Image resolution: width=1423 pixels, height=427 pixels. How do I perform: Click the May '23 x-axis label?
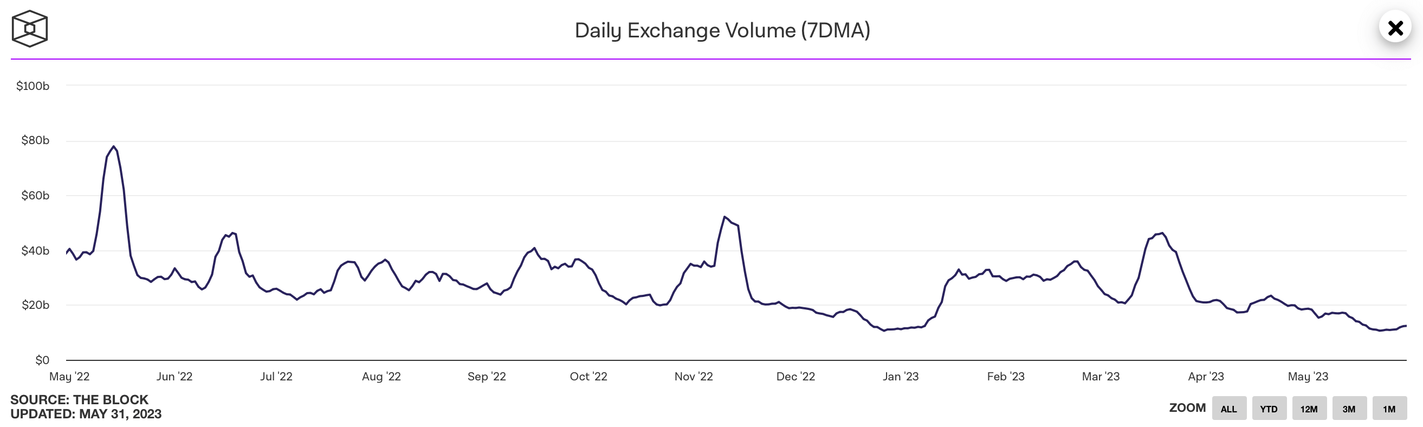(x=1308, y=377)
